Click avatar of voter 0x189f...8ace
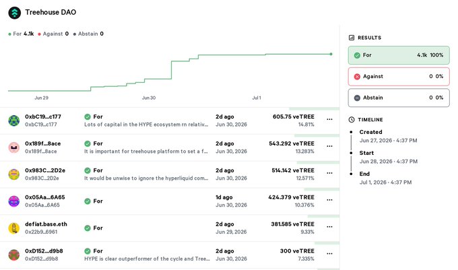The height and width of the screenshot is (270, 458). pyautogui.click(x=13, y=147)
